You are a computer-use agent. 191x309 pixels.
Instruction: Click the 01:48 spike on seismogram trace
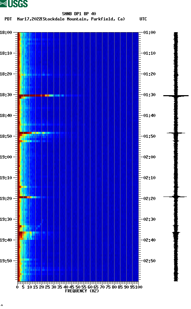(x=176, y=133)
